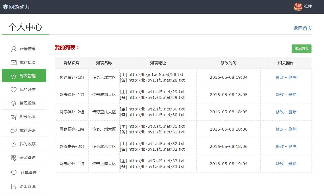The width and height of the screenshot is (324, 196).
Task: Click the 网游动力 logo icon
Action: click(6, 7)
